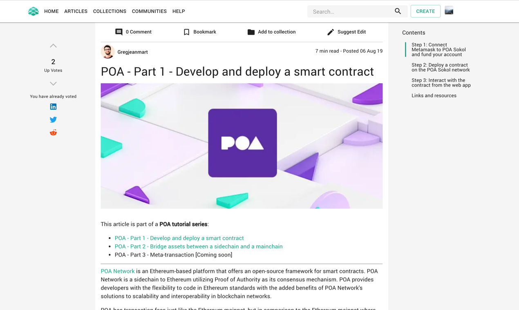Open POA Part 2 Bridge assets link
This screenshot has height=310, width=519.
click(x=199, y=246)
